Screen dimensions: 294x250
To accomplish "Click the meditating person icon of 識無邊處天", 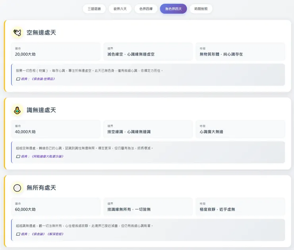I will pos(17,110).
